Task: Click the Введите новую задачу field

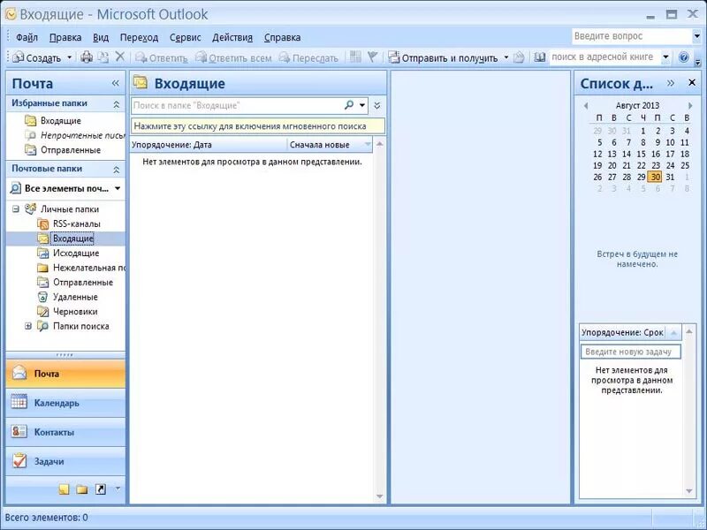Action: 630,352
